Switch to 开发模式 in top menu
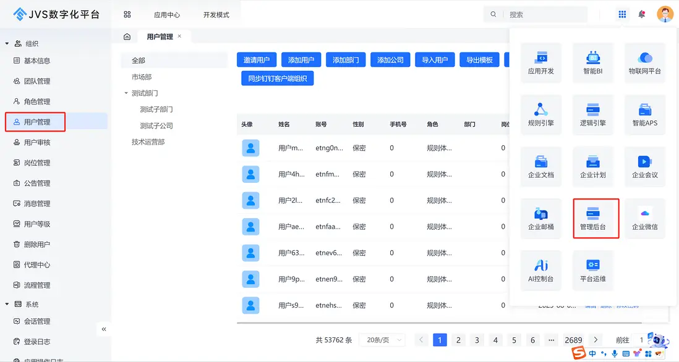The image size is (679, 362). click(x=216, y=15)
